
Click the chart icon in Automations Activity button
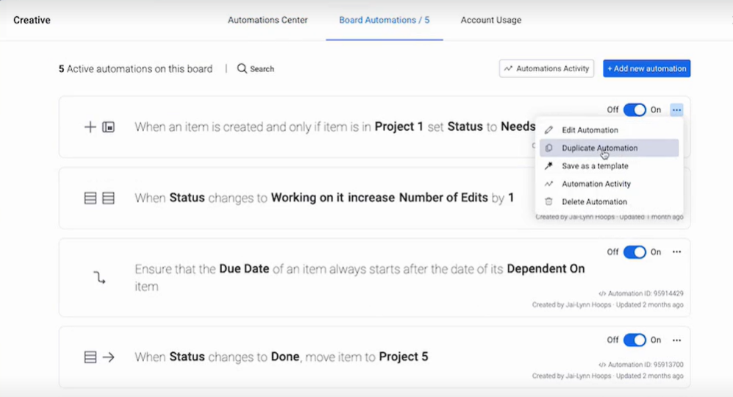[x=508, y=68]
